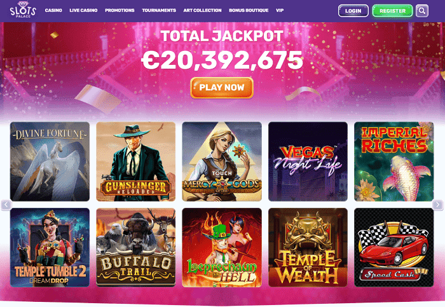Image resolution: width=445 pixels, height=307 pixels.
Task: Visit the Bonus Boutique section
Action: point(249,11)
